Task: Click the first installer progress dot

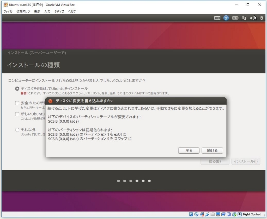Action: pos(119,181)
